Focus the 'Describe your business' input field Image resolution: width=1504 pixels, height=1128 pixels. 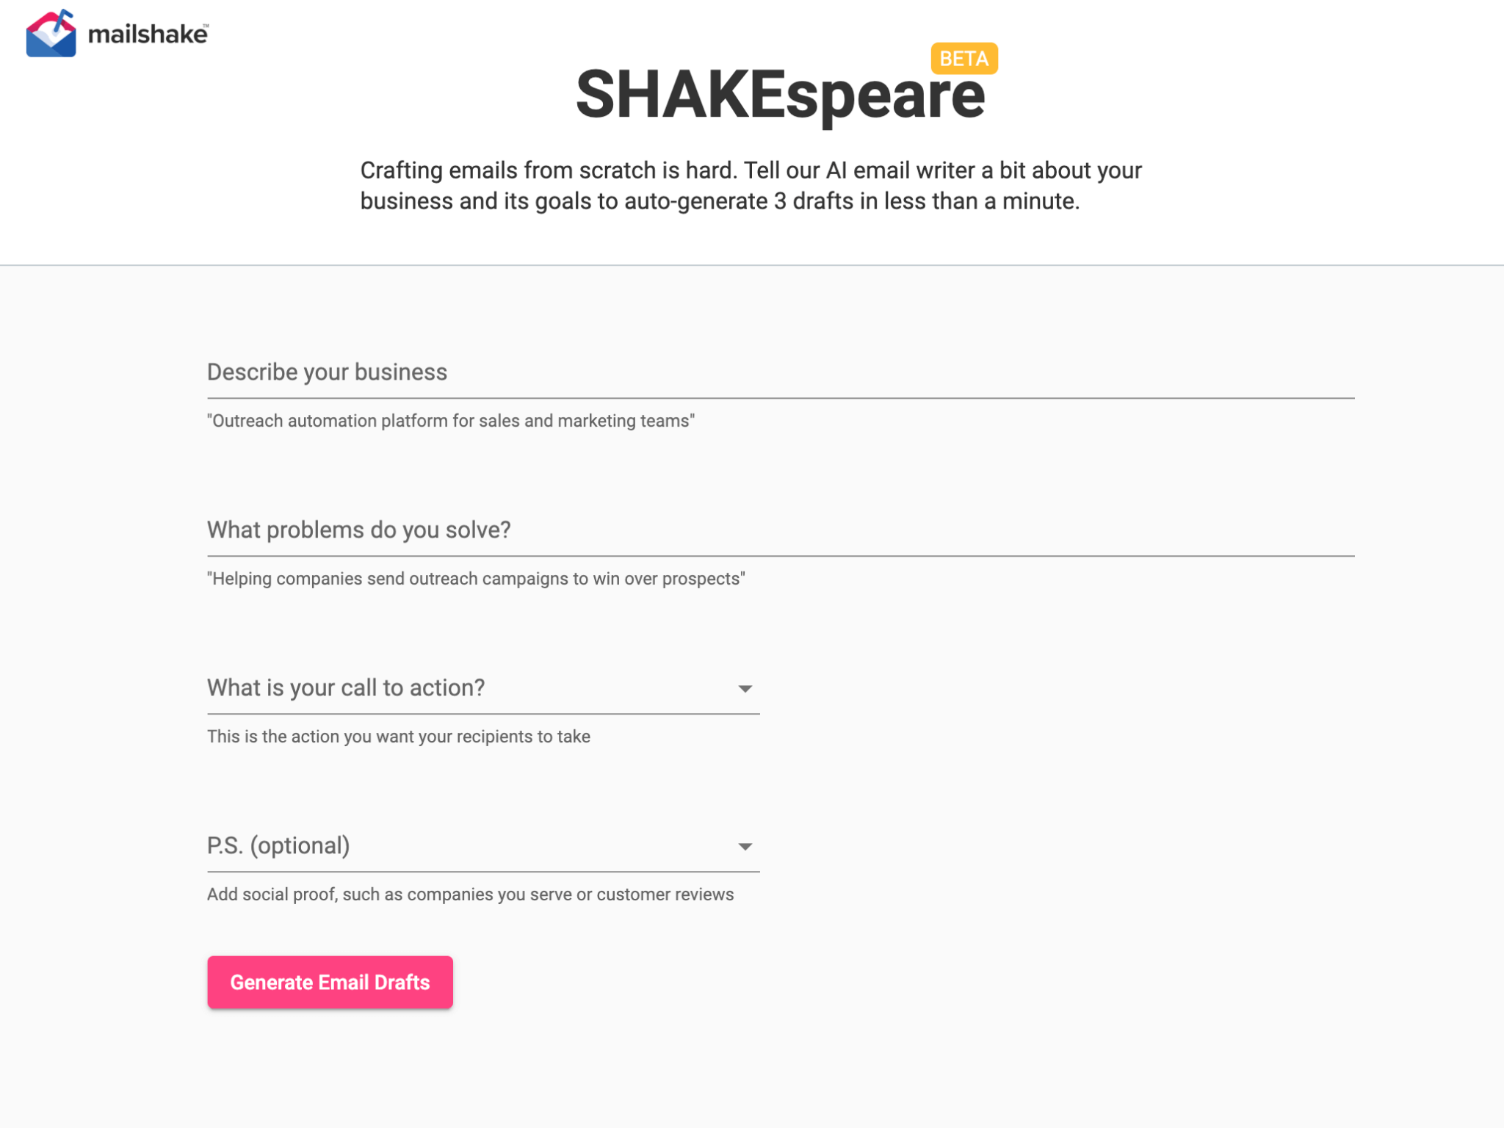780,372
